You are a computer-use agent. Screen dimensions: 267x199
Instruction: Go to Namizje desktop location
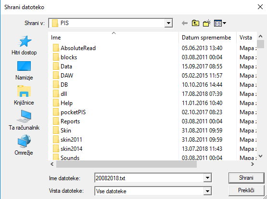click(24, 70)
